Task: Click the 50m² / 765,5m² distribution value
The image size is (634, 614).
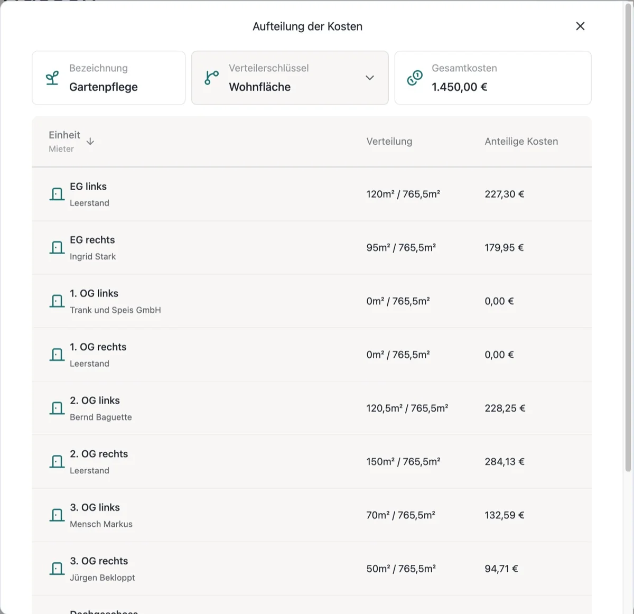Action: tap(401, 569)
